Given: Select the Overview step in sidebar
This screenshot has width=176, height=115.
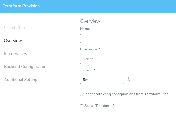Looking at the screenshot, I should [13, 41].
